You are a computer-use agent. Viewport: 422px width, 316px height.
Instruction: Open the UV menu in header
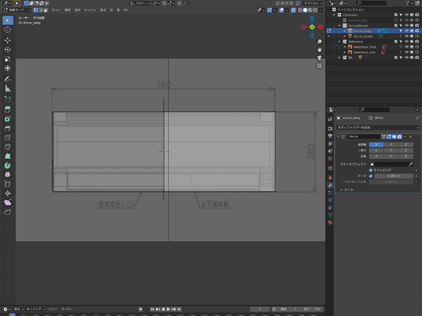[x=125, y=10]
